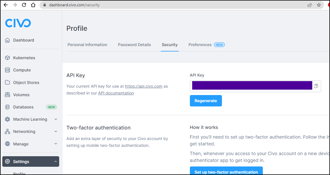Collapse the Settings menu chevron
The image size is (330, 175).
(56, 162)
